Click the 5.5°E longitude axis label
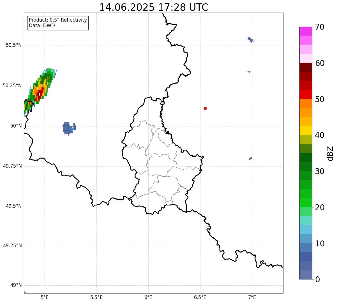This screenshot has width=337, height=303. point(96,297)
